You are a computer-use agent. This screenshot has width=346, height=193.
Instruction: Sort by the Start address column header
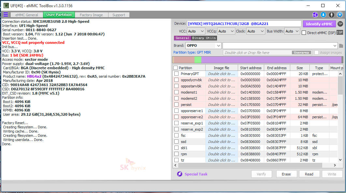[251, 68]
